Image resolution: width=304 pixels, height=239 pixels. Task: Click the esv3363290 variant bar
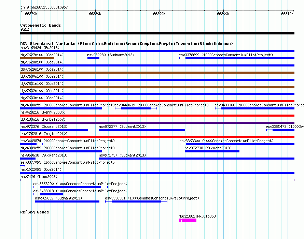click(x=71, y=187)
